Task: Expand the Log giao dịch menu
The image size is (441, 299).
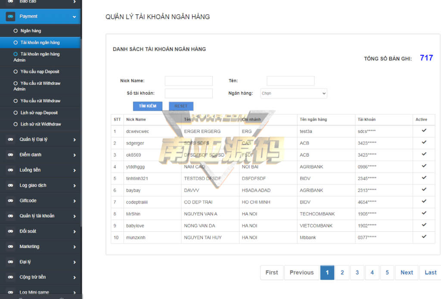Action: pos(74,186)
